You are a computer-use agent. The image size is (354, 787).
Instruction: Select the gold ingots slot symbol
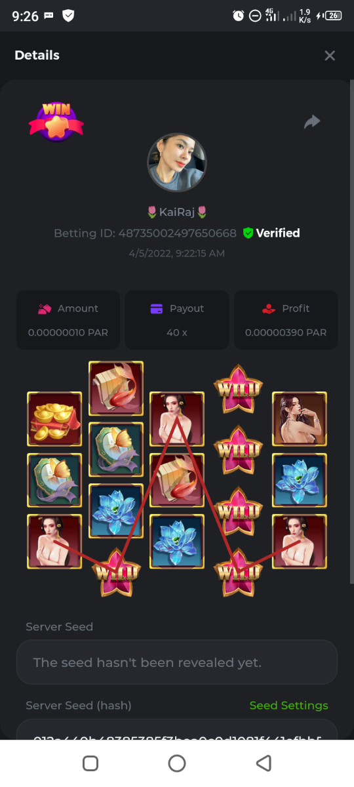pyautogui.click(x=54, y=419)
